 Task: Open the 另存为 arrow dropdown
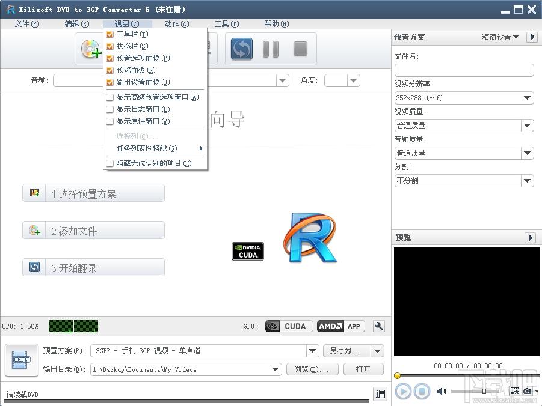[377, 351]
